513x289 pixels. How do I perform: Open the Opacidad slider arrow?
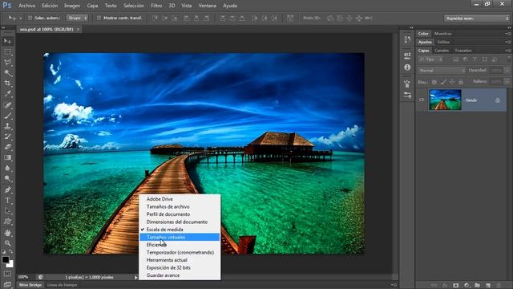[x=507, y=71]
